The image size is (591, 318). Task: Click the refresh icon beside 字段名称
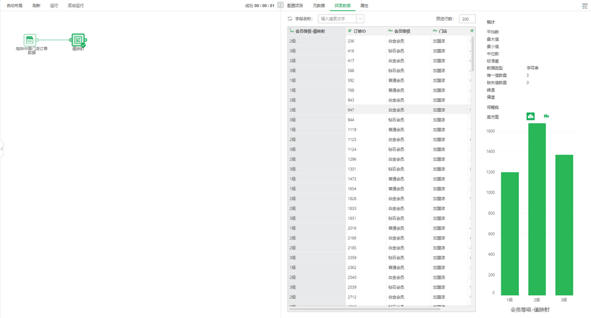click(290, 18)
